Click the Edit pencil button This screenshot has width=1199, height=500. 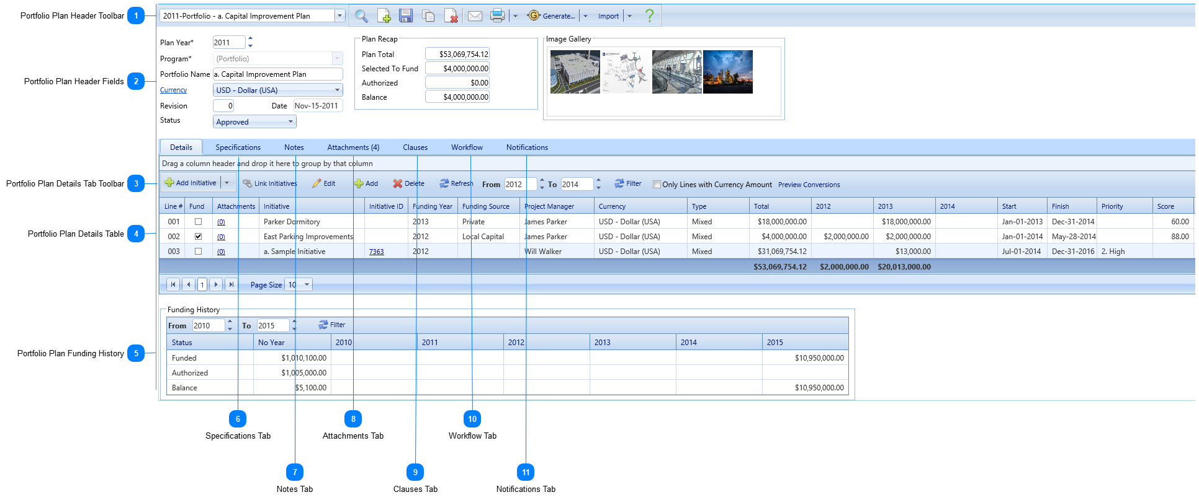click(x=324, y=183)
